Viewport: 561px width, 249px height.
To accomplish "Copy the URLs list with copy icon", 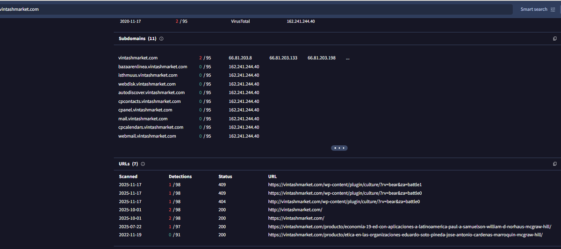I will tap(554, 164).
